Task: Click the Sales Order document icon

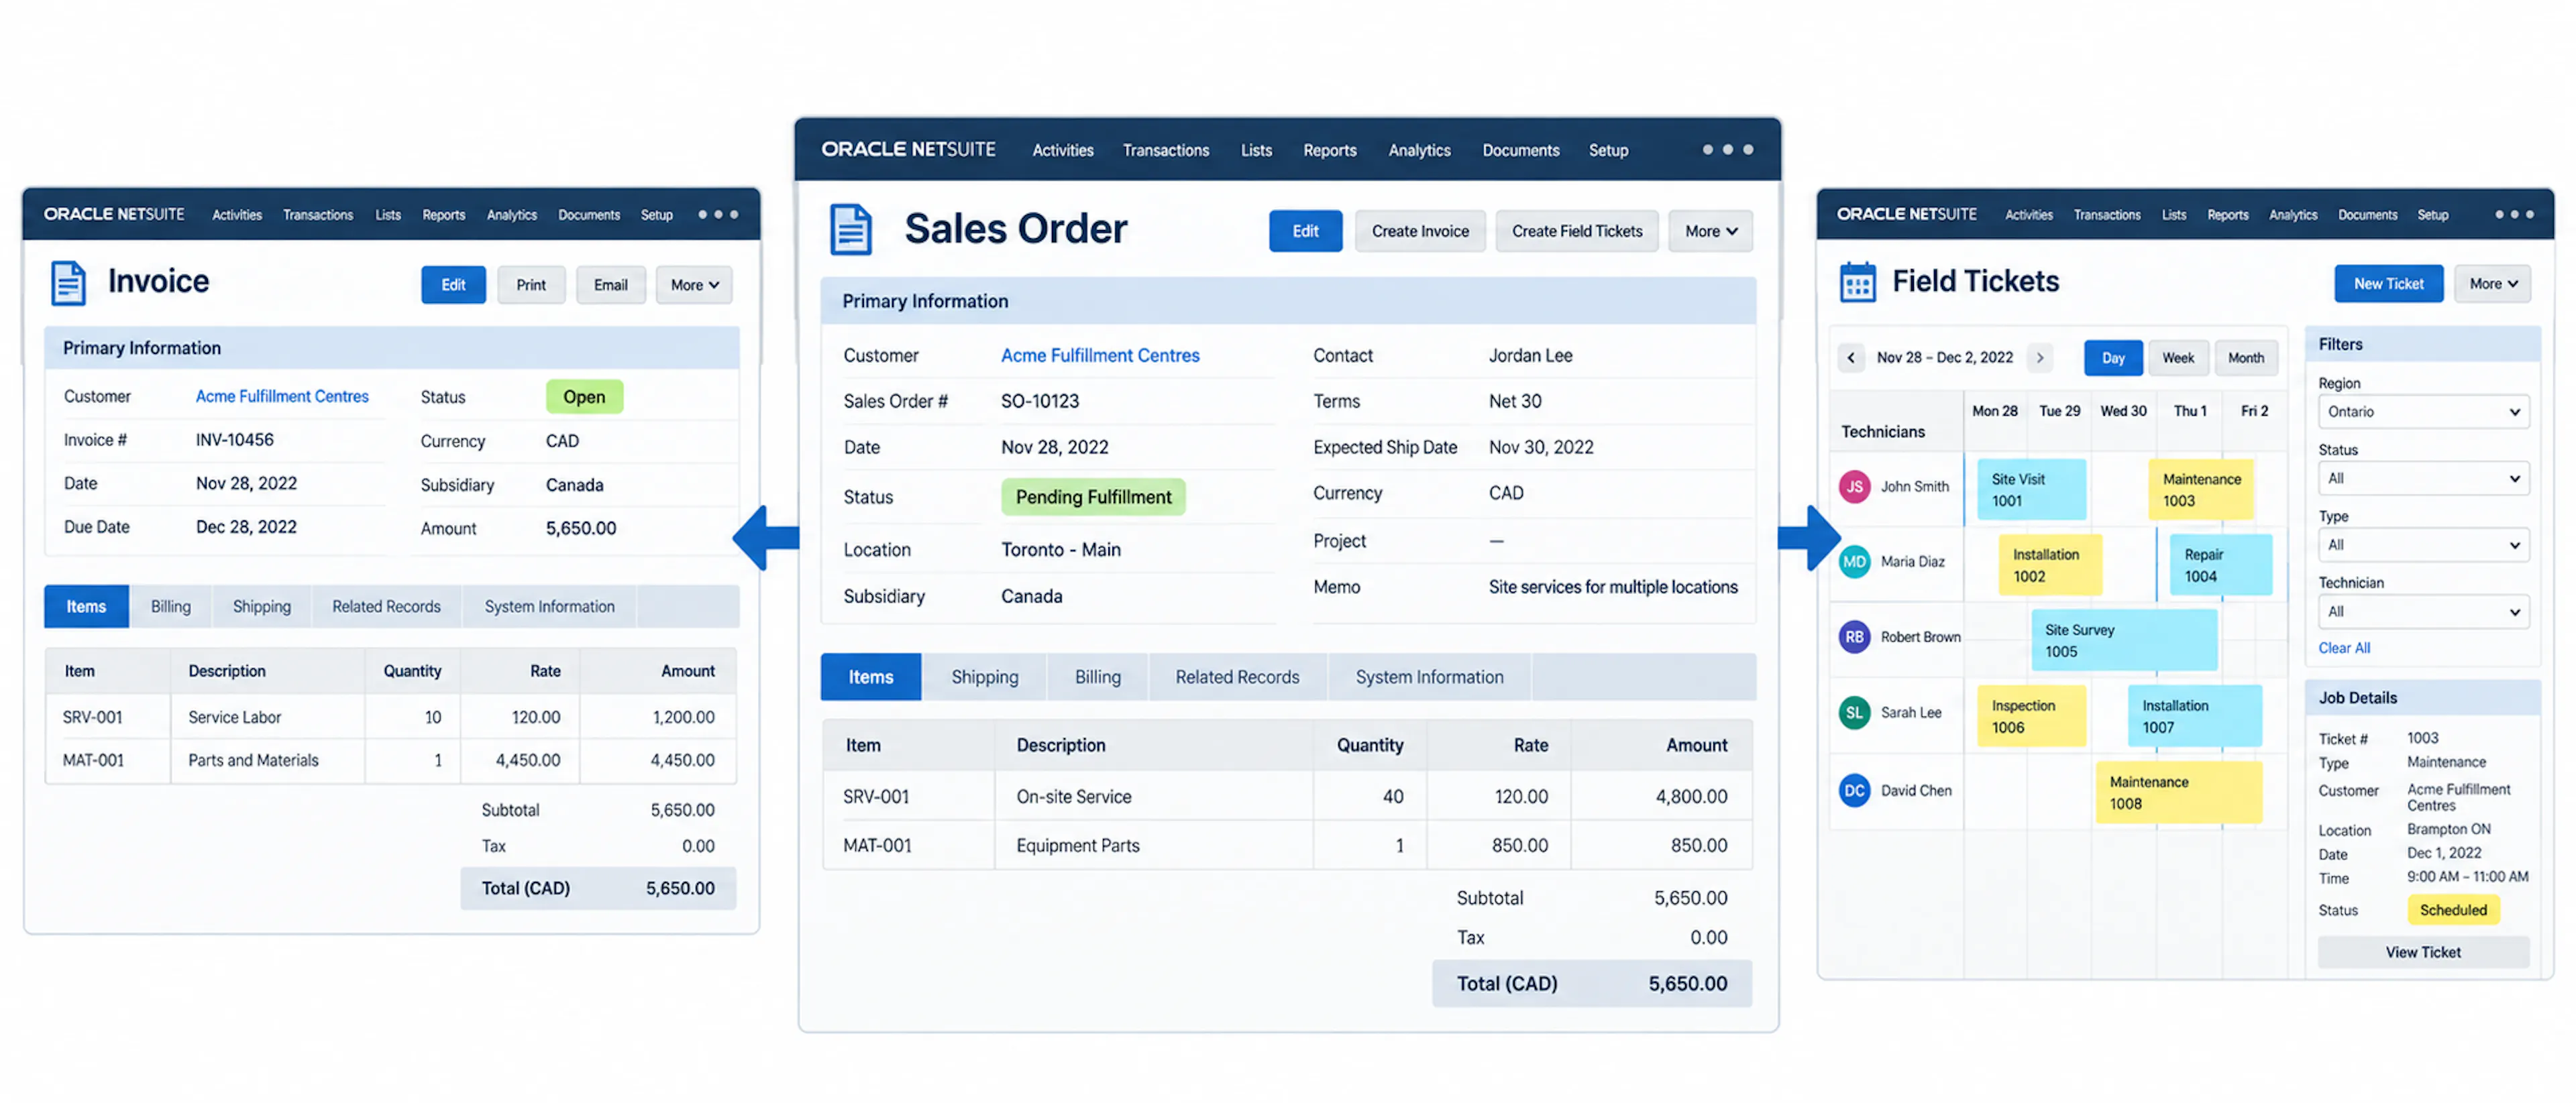Action: tap(851, 229)
